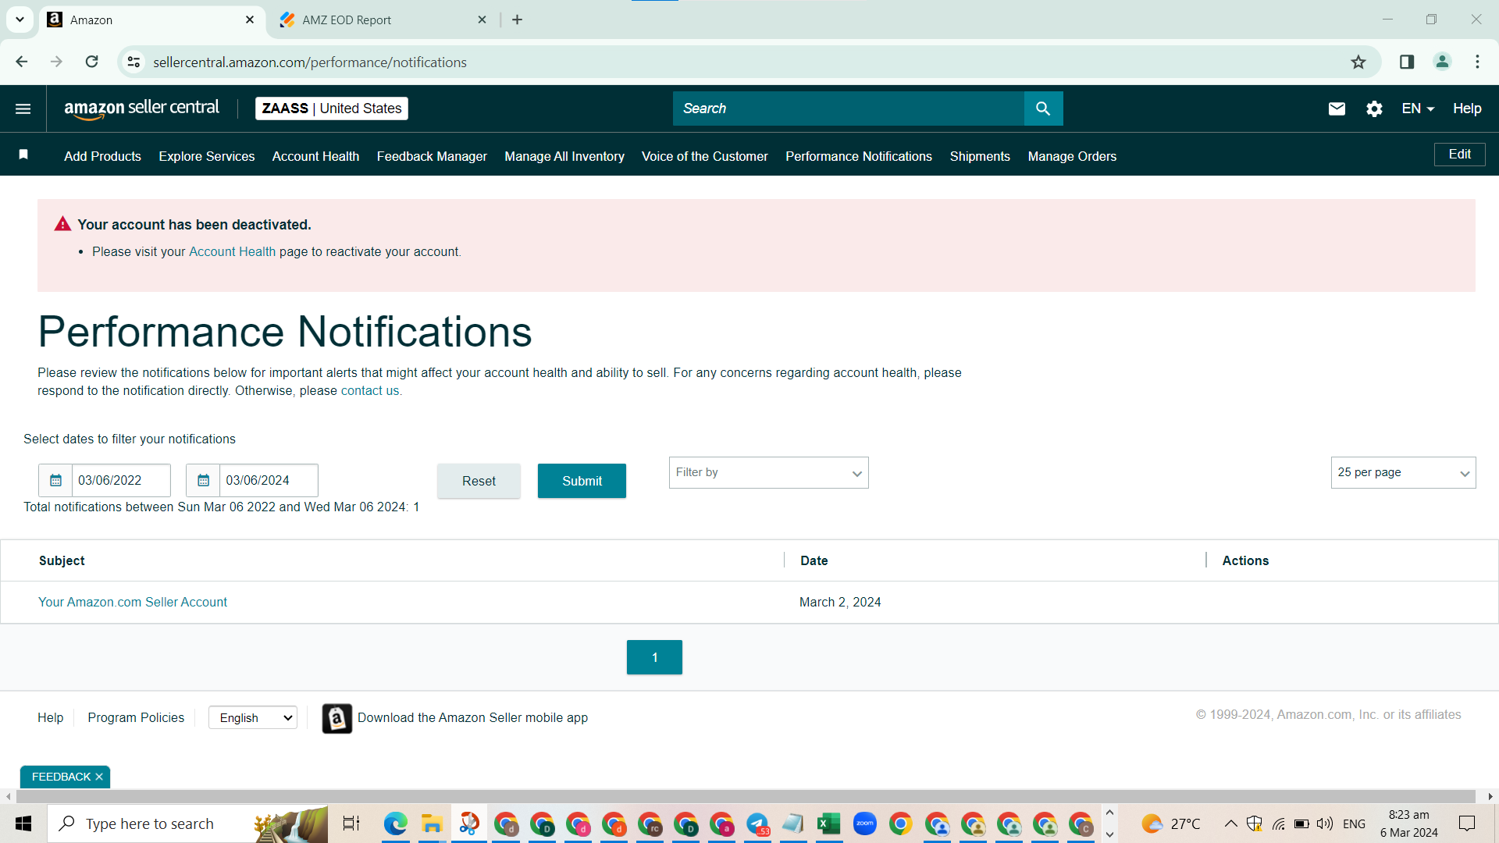Image resolution: width=1499 pixels, height=843 pixels.
Task: Click the Edit navigation button
Action: (1460, 155)
